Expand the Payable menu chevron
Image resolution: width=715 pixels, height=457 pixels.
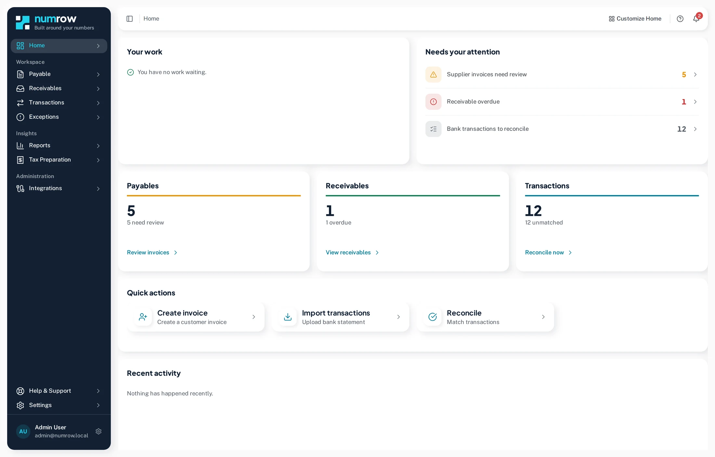click(98, 75)
